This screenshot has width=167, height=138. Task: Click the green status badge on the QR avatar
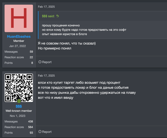pos(19,101)
